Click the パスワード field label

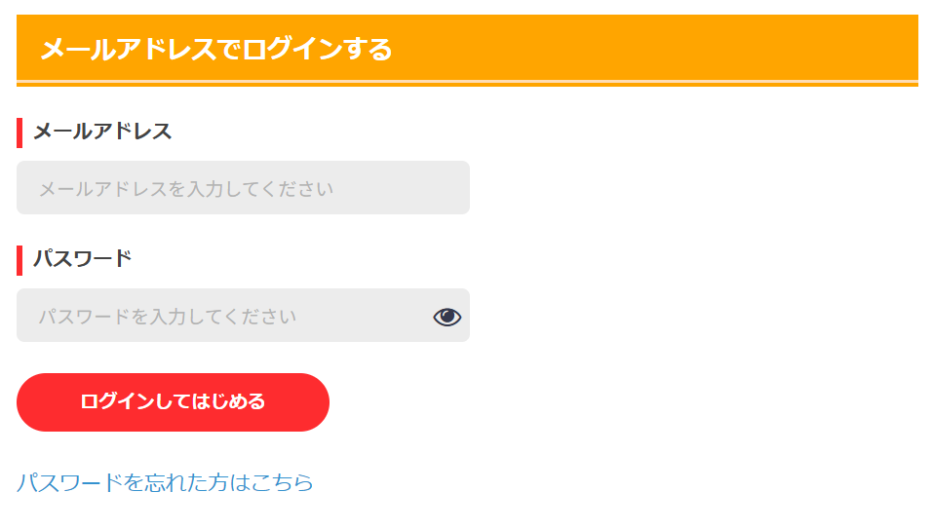point(83,259)
